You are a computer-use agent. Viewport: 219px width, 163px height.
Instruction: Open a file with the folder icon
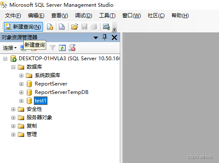(75, 27)
